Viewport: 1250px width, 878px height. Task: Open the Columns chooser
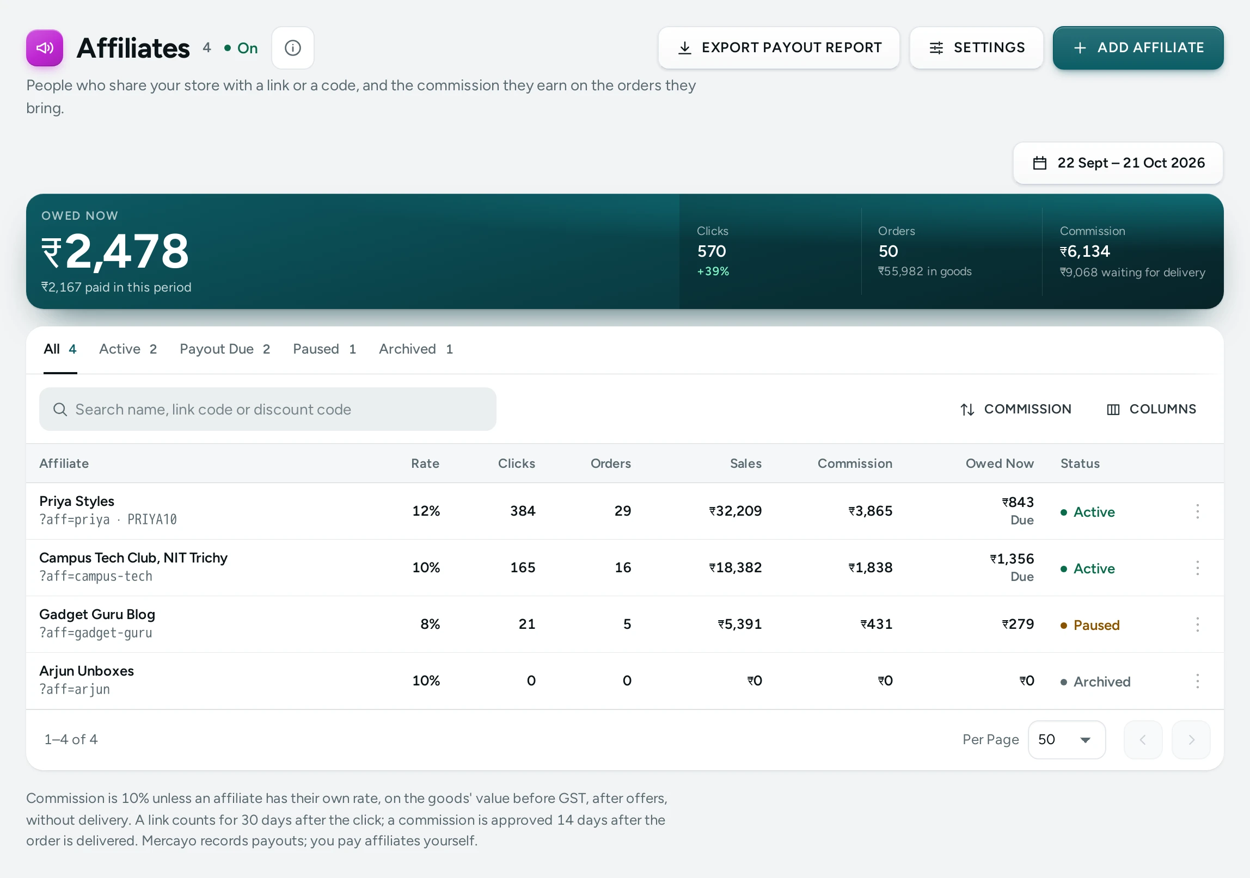click(1151, 409)
